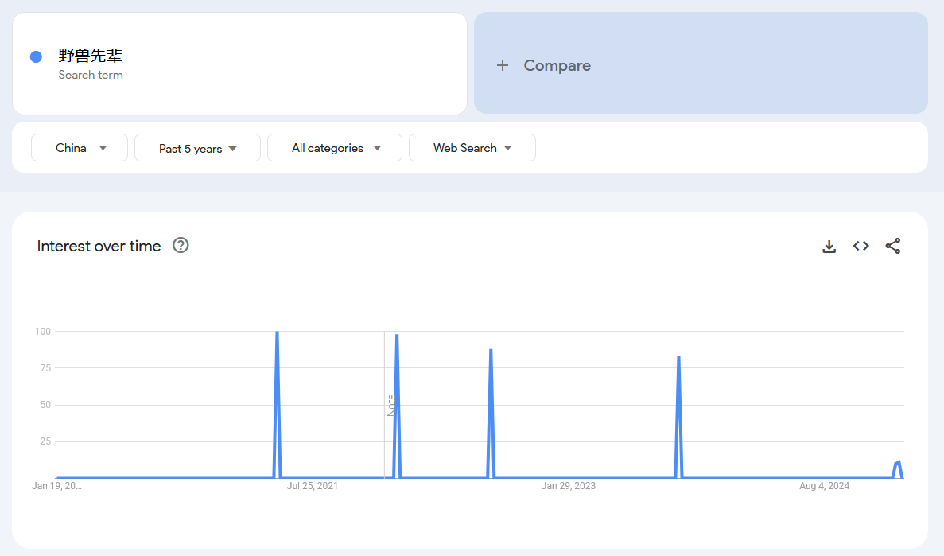944x556 pixels.
Task: Expand the All categories dropdown
Action: (x=335, y=148)
